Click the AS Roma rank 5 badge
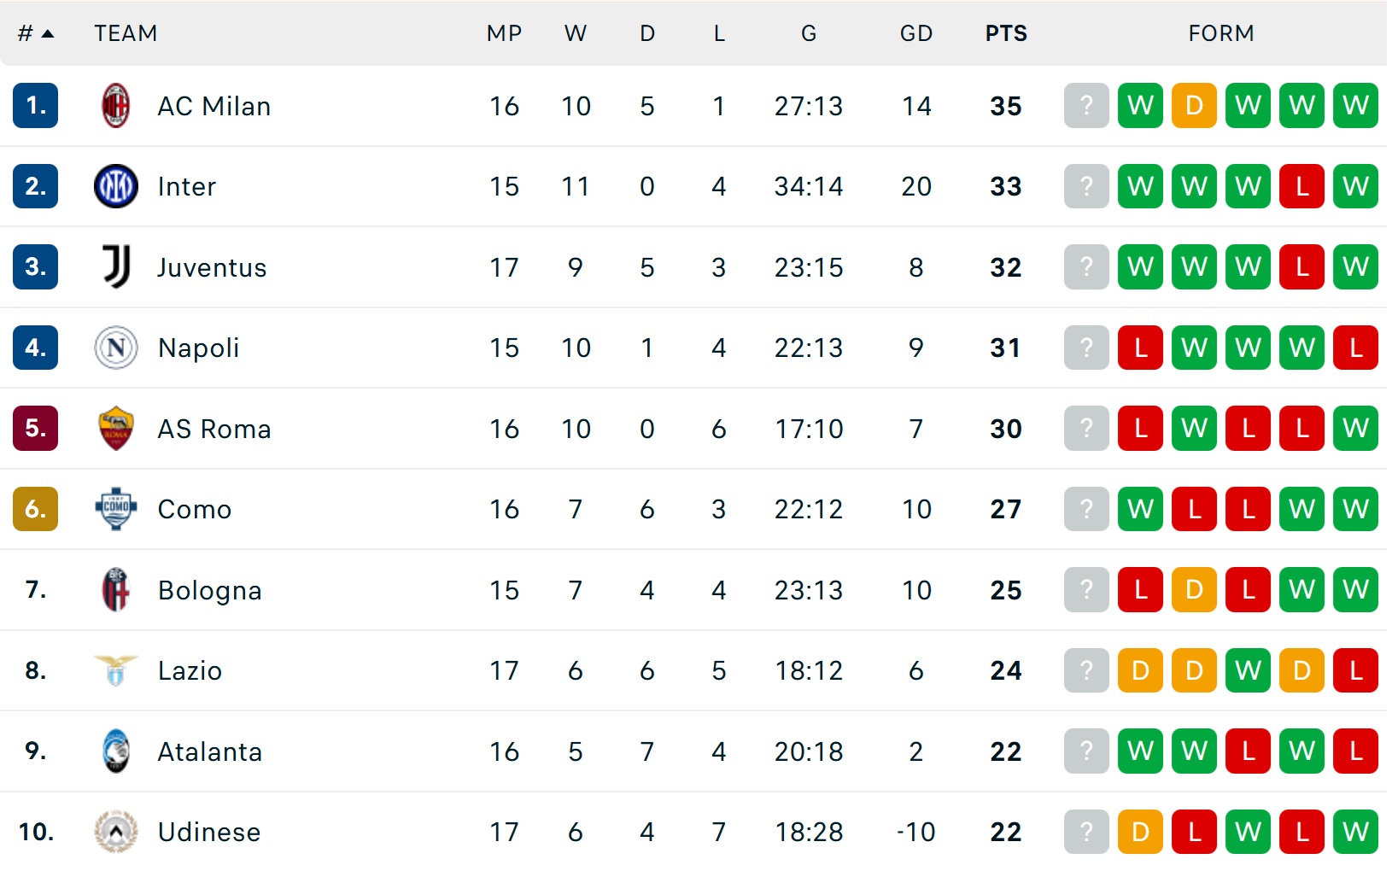This screenshot has height=871, width=1392. [35, 429]
